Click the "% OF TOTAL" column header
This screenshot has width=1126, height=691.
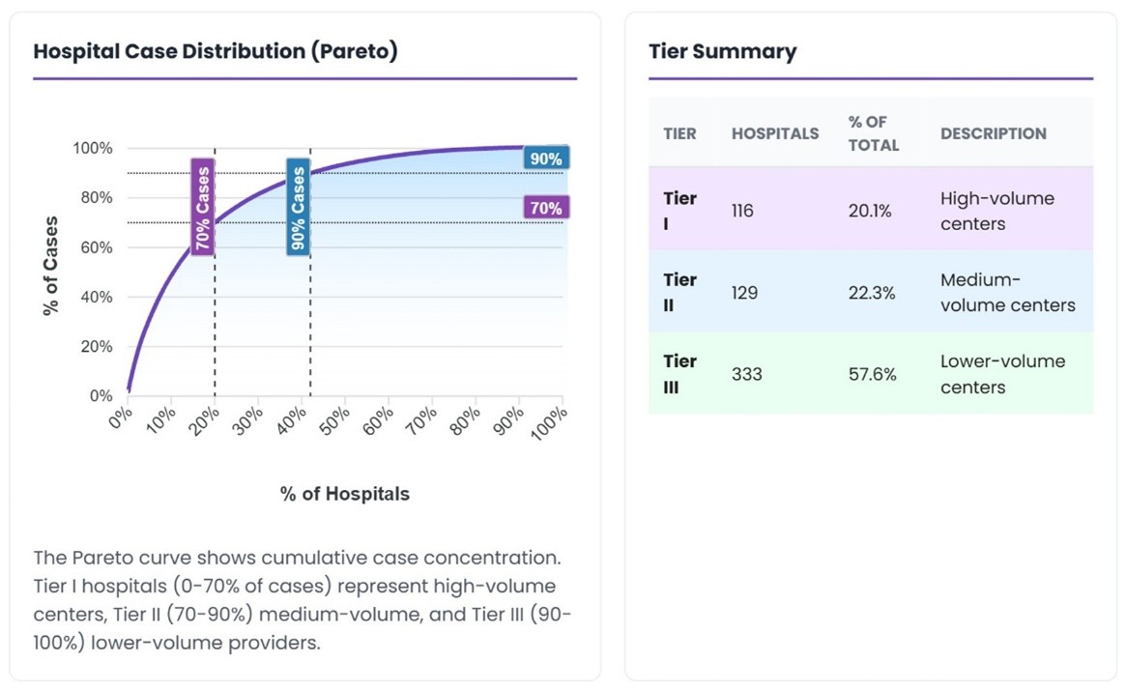click(874, 133)
